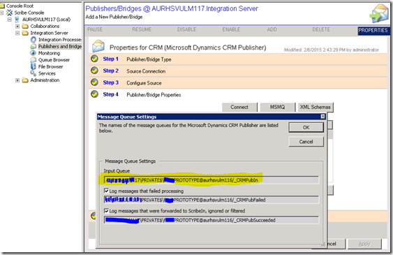This screenshot has height=255, width=393.
Task: Click the Console Root label
Action: click(20, 6)
